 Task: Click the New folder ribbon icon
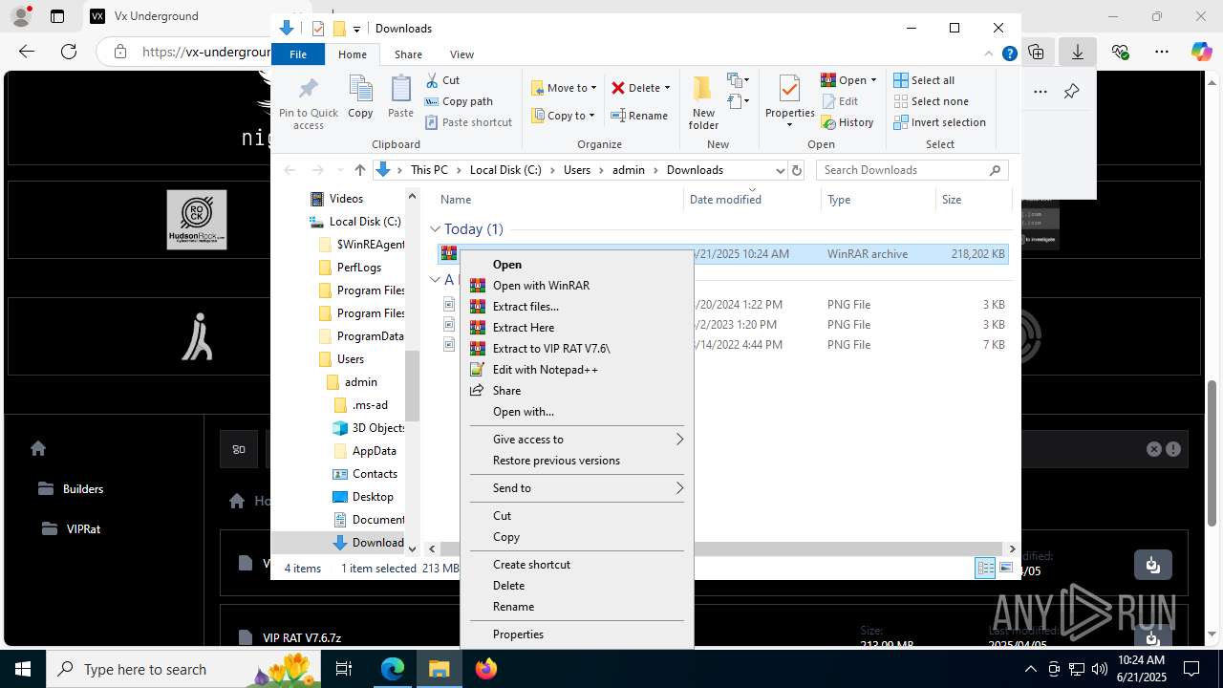click(703, 103)
